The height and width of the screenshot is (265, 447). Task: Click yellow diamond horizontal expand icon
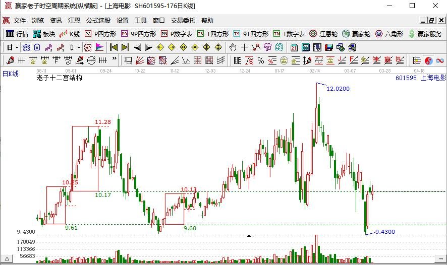pos(183,47)
